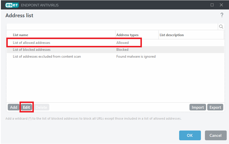
Task: Export the address list
Action: pos(215,107)
